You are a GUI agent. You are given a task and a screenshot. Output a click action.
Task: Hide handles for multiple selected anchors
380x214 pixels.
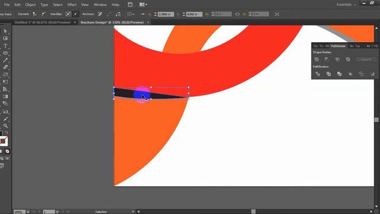[75, 14]
